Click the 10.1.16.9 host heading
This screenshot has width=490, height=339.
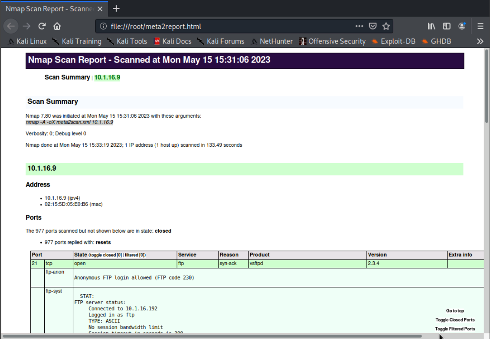(42, 168)
